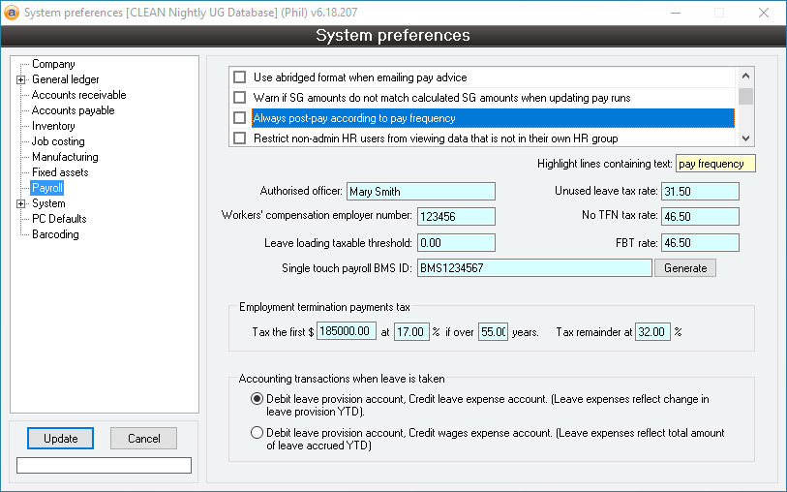Focus the Highlight lines containing text box
Screen dimensions: 787x492
pos(715,164)
